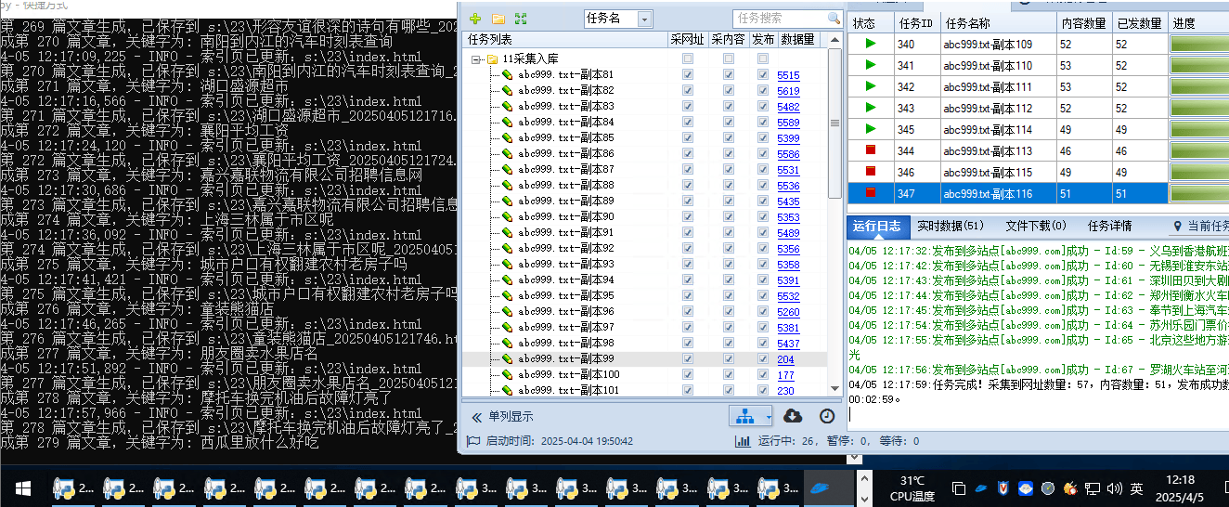Click progress bar of task 340
This screenshot has width=1229, height=507.
tap(1198, 44)
